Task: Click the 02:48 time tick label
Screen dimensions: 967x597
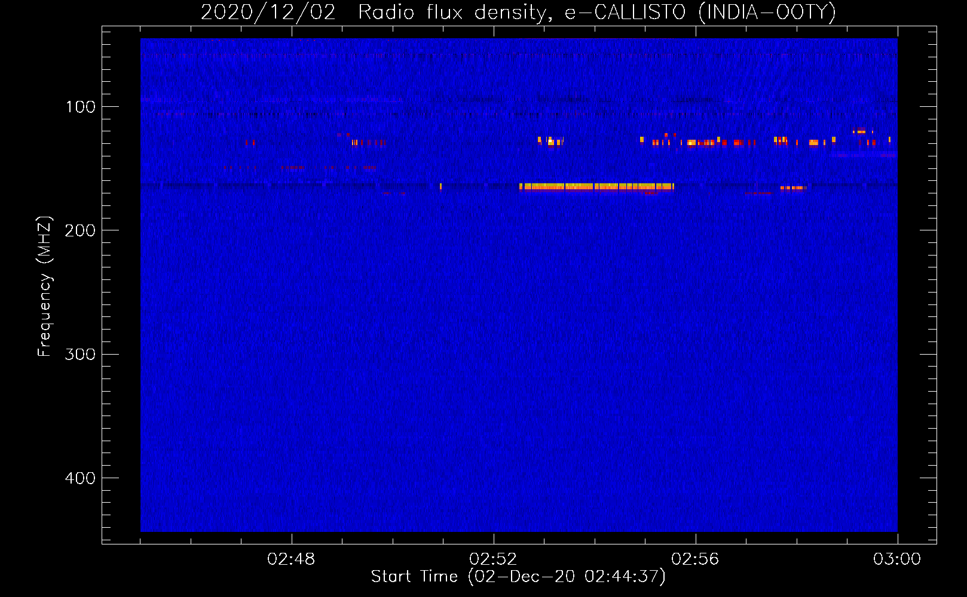Action: pyautogui.click(x=291, y=559)
